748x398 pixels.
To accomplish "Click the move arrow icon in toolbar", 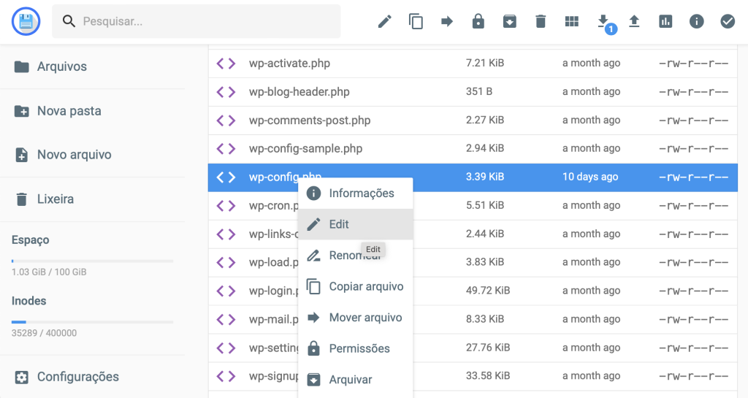I will point(447,21).
